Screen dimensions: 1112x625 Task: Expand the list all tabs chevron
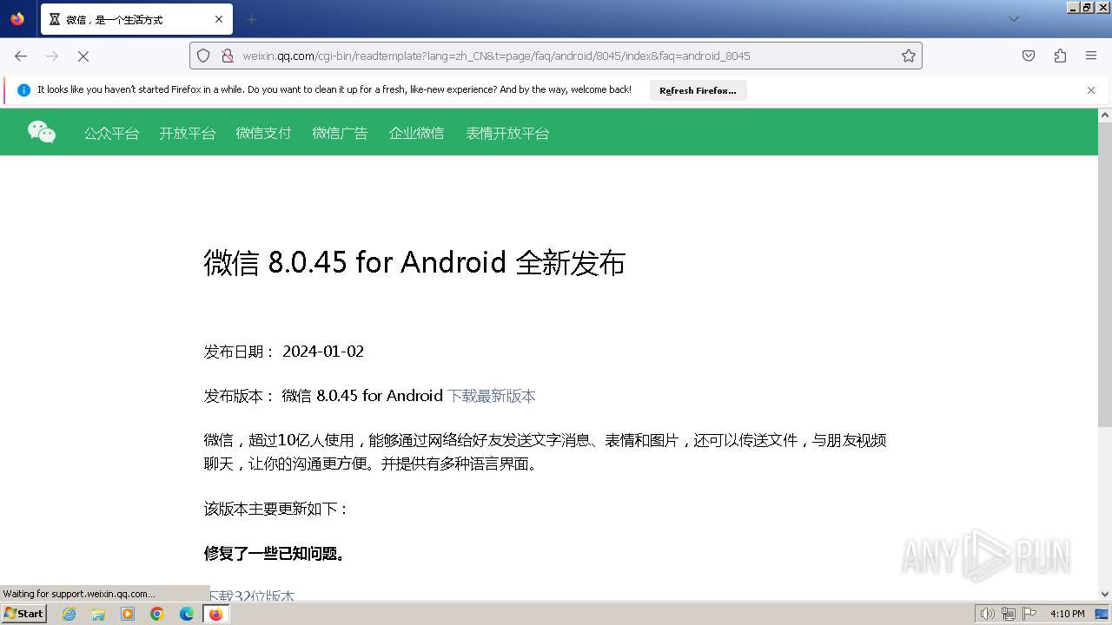[x=1013, y=19]
